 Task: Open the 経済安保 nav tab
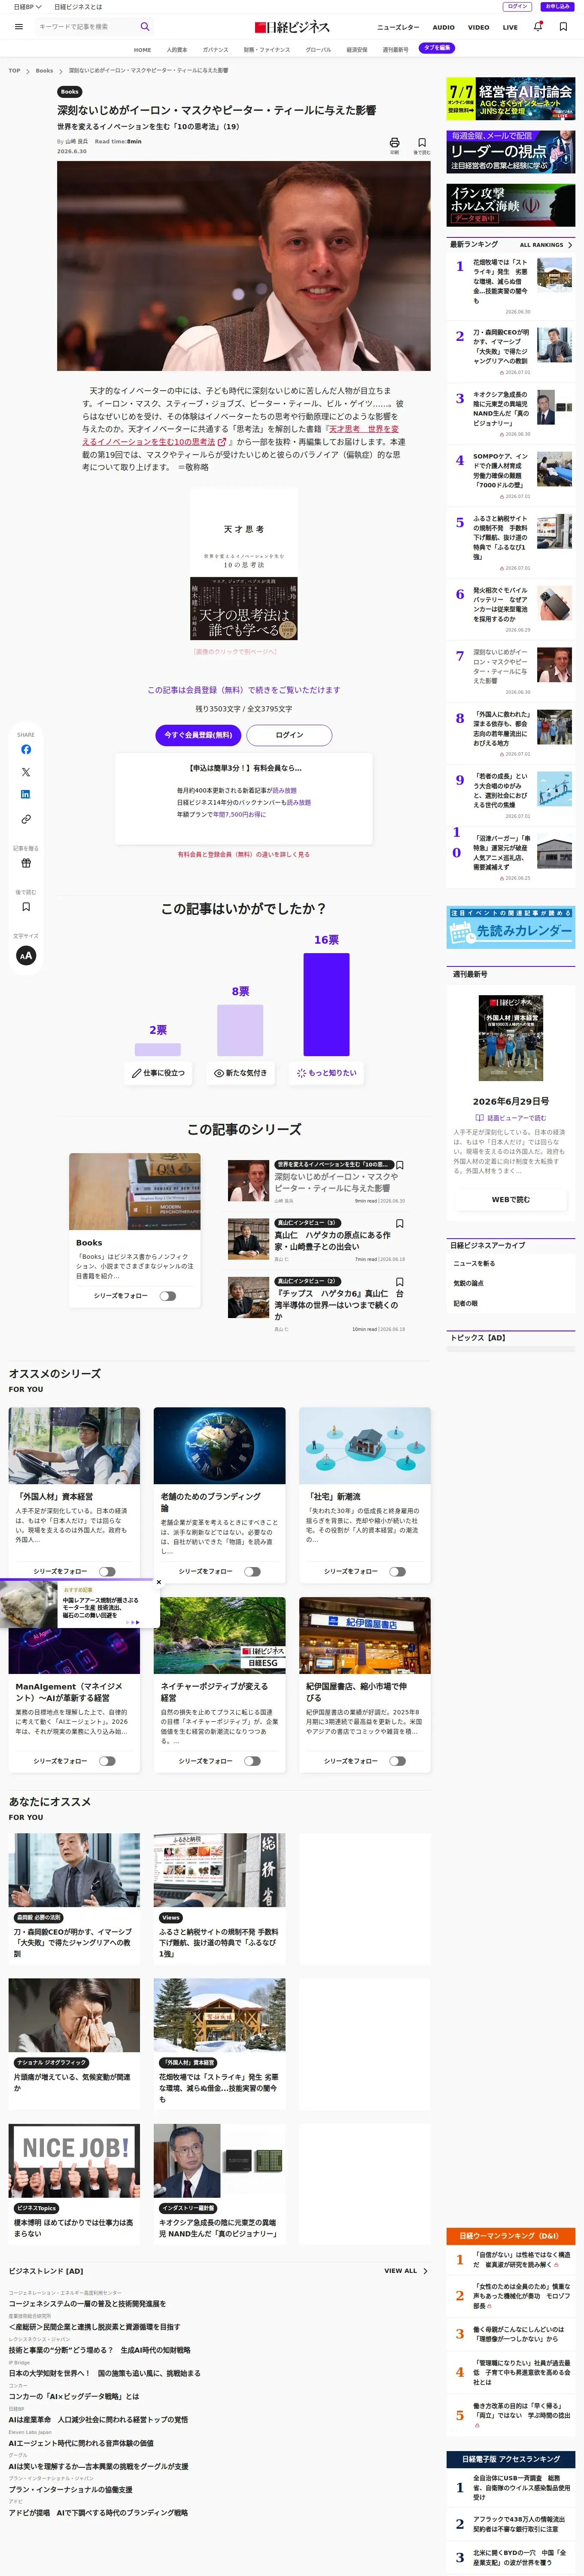coord(357,49)
